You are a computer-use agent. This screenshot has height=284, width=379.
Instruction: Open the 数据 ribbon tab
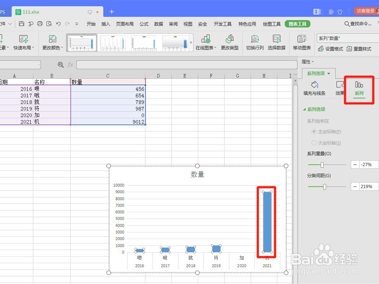click(159, 24)
